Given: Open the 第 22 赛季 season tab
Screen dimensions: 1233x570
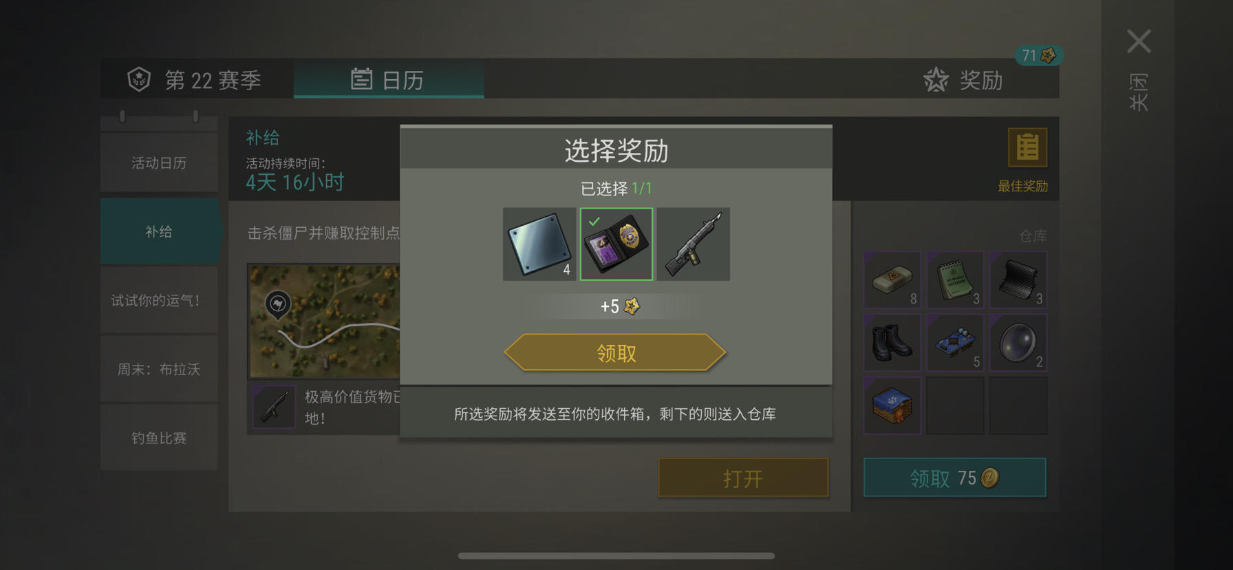Looking at the screenshot, I should [195, 80].
